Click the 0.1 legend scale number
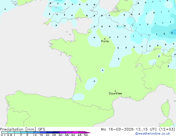This screenshot has width=176, height=136. click(x=3, y=135)
